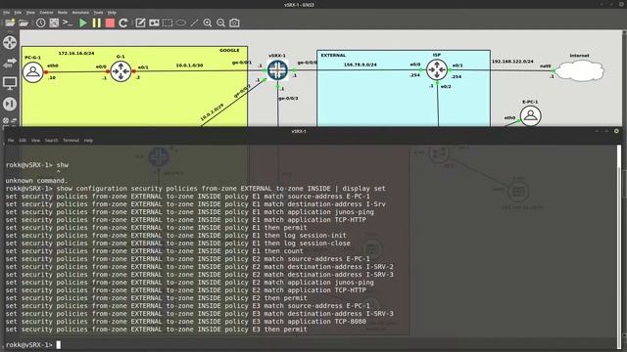Click the 156.78.9.0/24 network label

(x=361, y=65)
